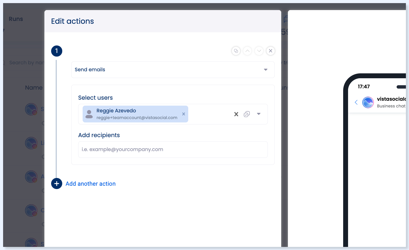
Task: Click the plus icon to add action
Action: tap(57, 184)
